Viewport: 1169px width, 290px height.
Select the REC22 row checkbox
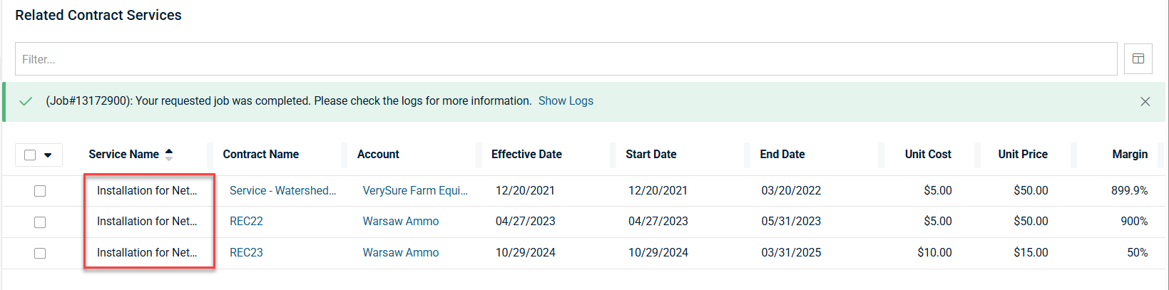[40, 222]
